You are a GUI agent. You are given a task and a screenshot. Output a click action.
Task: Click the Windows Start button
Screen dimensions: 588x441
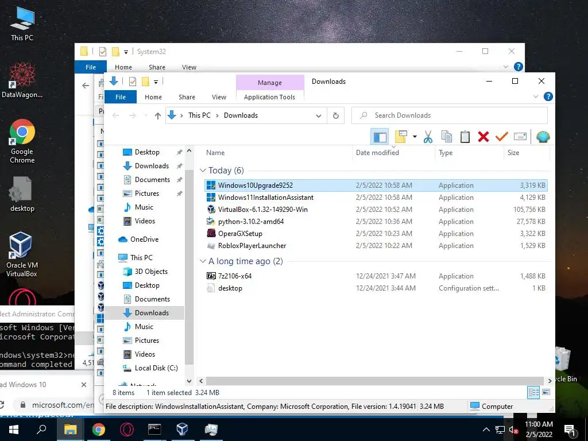click(14, 430)
